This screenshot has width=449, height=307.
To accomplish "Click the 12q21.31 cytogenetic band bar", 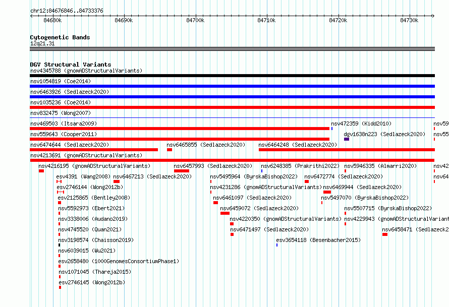I will click(232, 49).
